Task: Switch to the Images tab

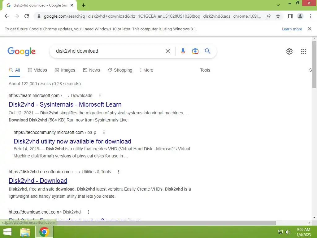Action: coord(65,70)
